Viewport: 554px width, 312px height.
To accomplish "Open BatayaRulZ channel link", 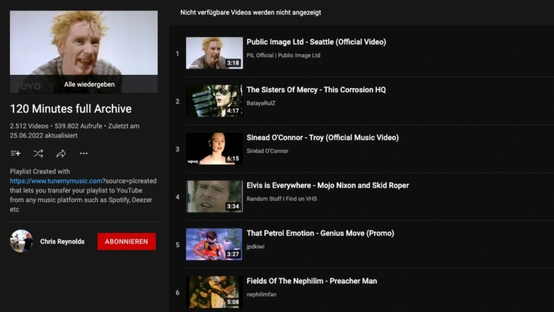I will [x=261, y=103].
